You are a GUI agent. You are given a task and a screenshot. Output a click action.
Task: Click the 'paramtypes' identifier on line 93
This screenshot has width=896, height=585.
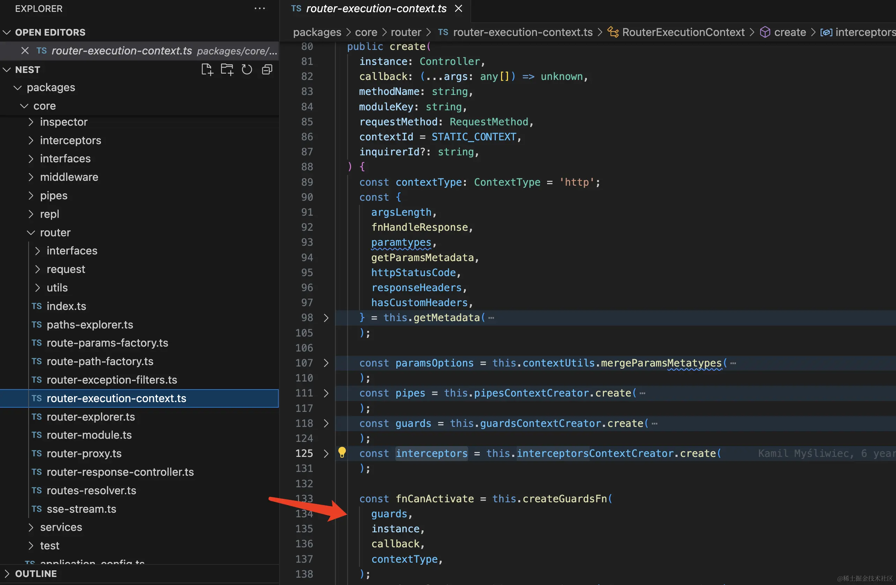click(x=401, y=242)
